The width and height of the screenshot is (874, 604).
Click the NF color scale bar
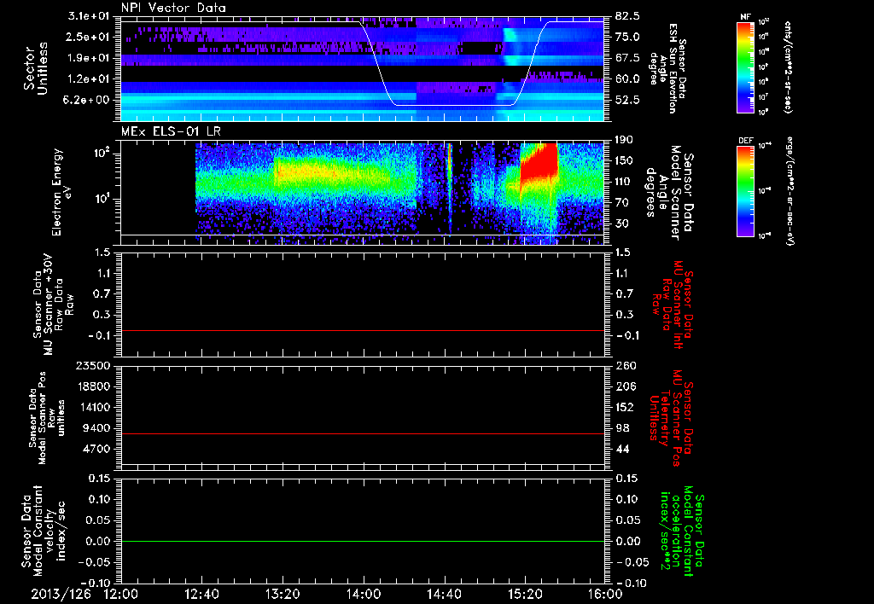point(746,67)
